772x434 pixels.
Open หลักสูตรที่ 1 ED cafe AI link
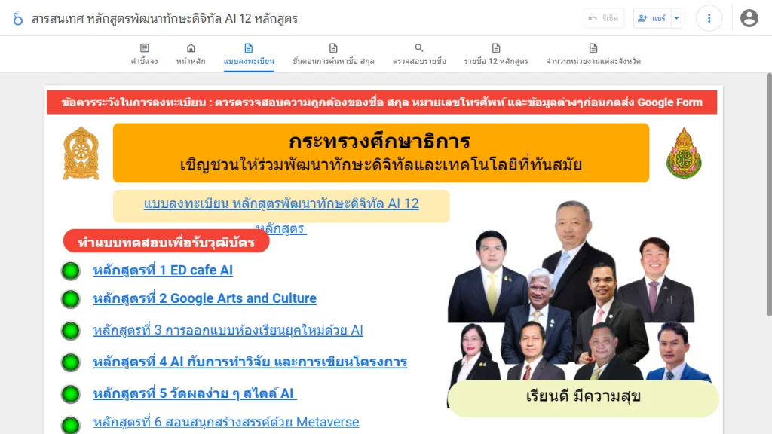click(x=163, y=270)
